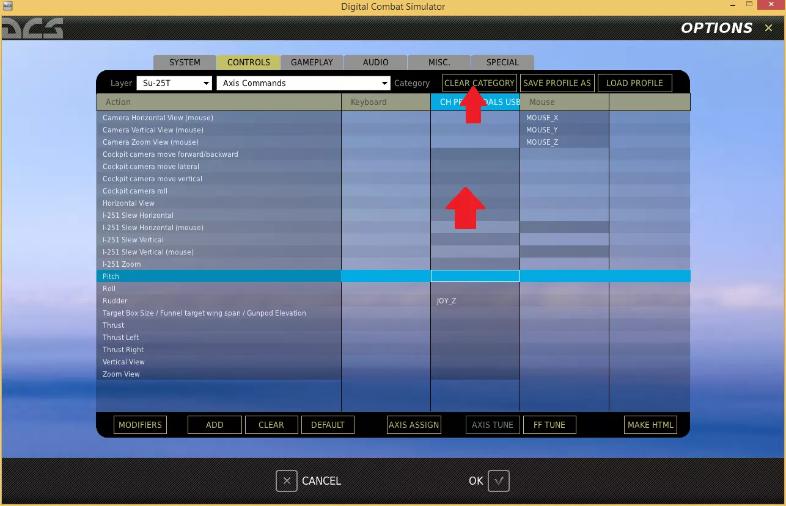This screenshot has width=786, height=506.
Task: Select the "Thrust Left" action row
Action: coord(219,338)
